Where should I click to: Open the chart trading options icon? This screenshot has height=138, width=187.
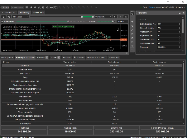[55, 7]
